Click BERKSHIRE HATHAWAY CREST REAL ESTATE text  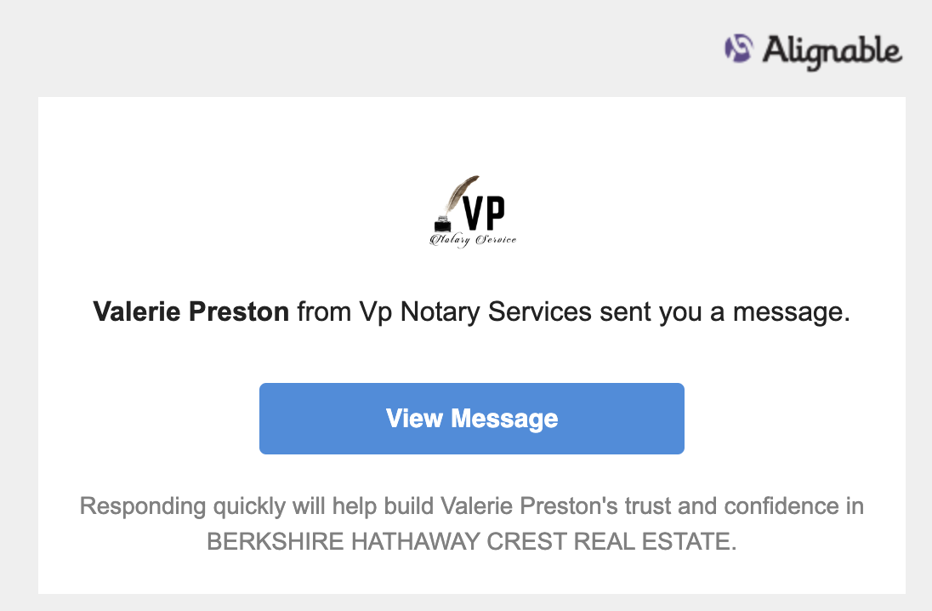472,541
